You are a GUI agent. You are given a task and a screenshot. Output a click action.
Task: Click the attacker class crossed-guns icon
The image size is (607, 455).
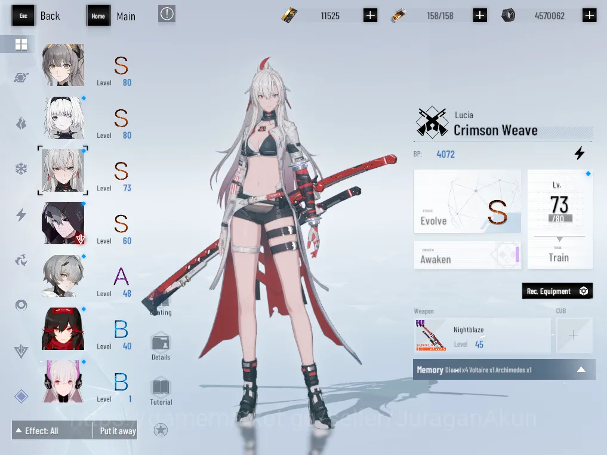(432, 122)
